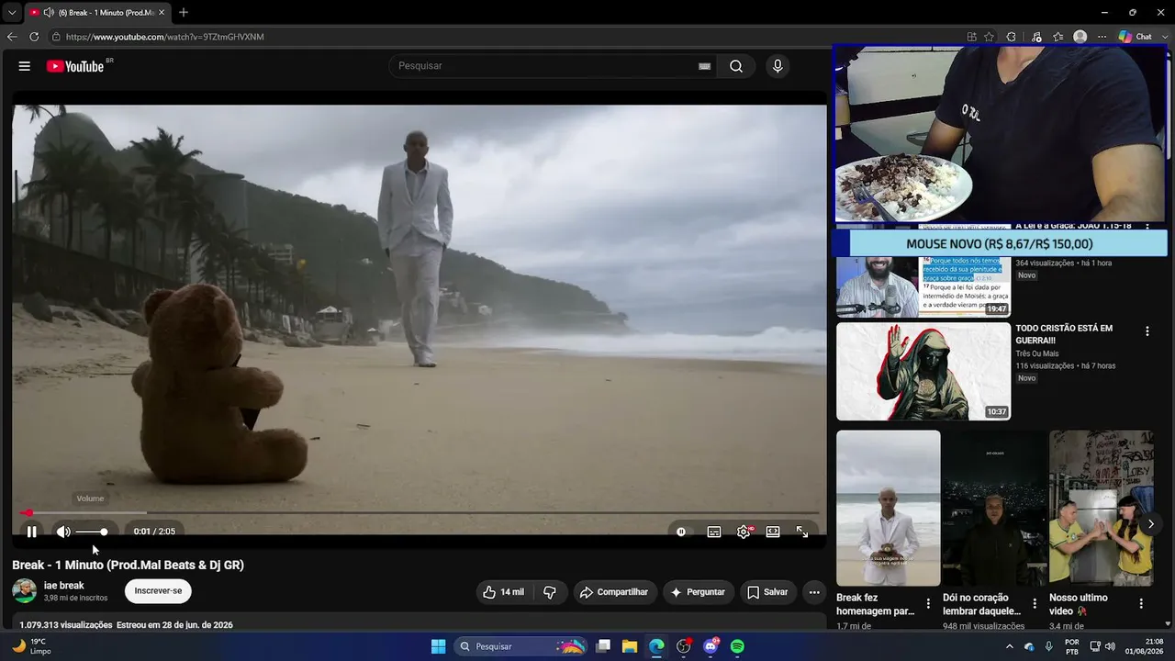1175x661 pixels.
Task: Switch to theater mode
Action: [x=773, y=532]
